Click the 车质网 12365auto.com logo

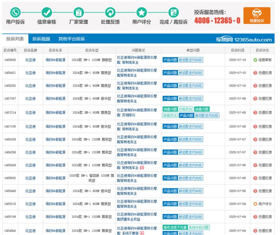[244, 39]
